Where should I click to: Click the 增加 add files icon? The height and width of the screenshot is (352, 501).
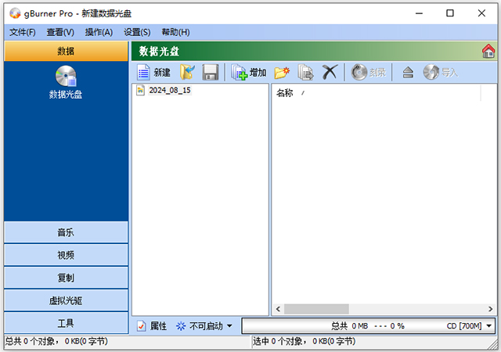239,72
